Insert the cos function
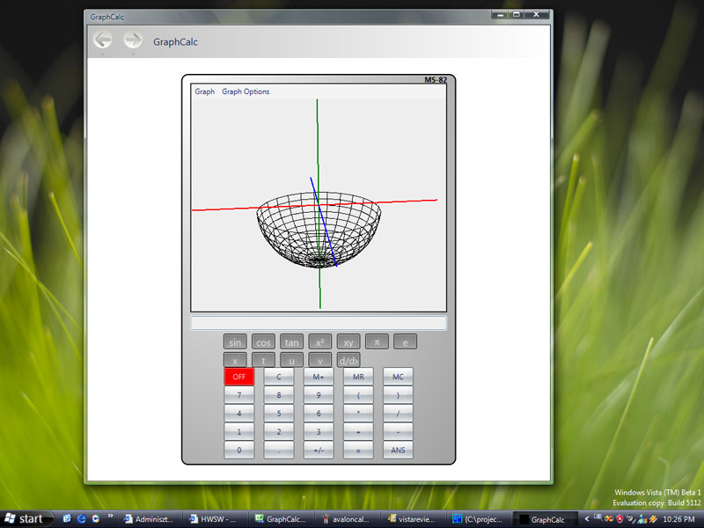This screenshot has width=704, height=528. [x=263, y=342]
